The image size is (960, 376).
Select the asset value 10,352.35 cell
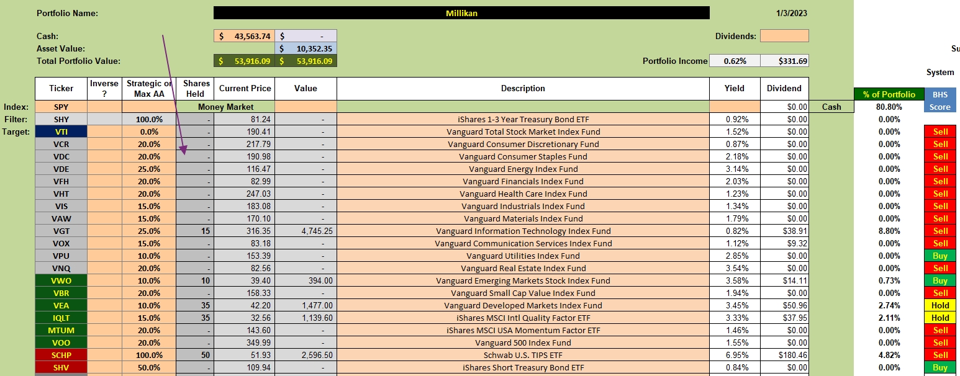point(306,48)
